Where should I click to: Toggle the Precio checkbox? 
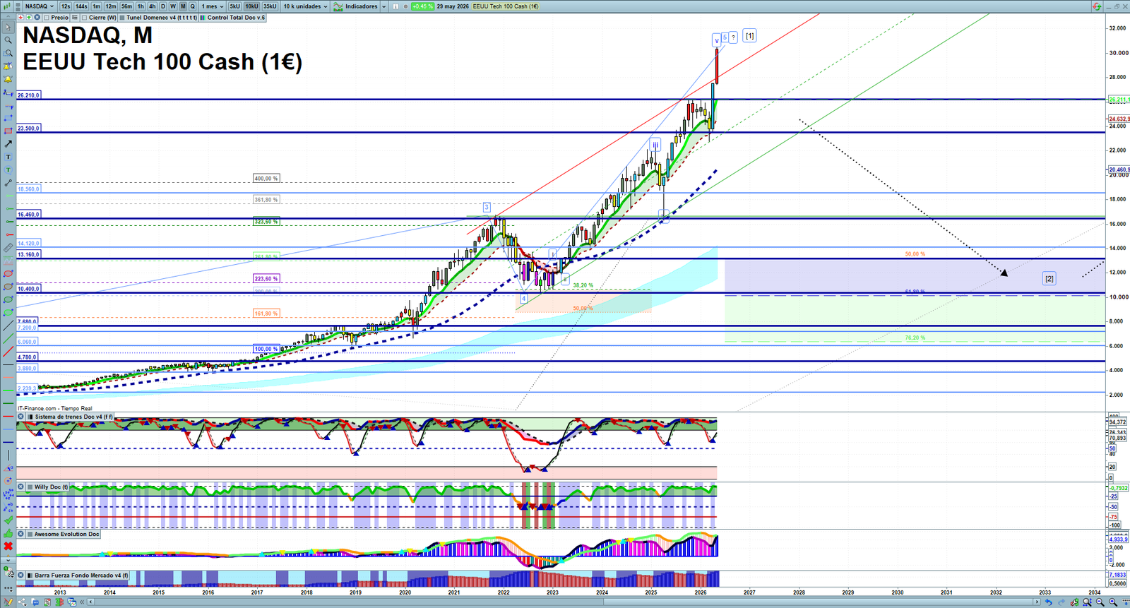tap(47, 18)
